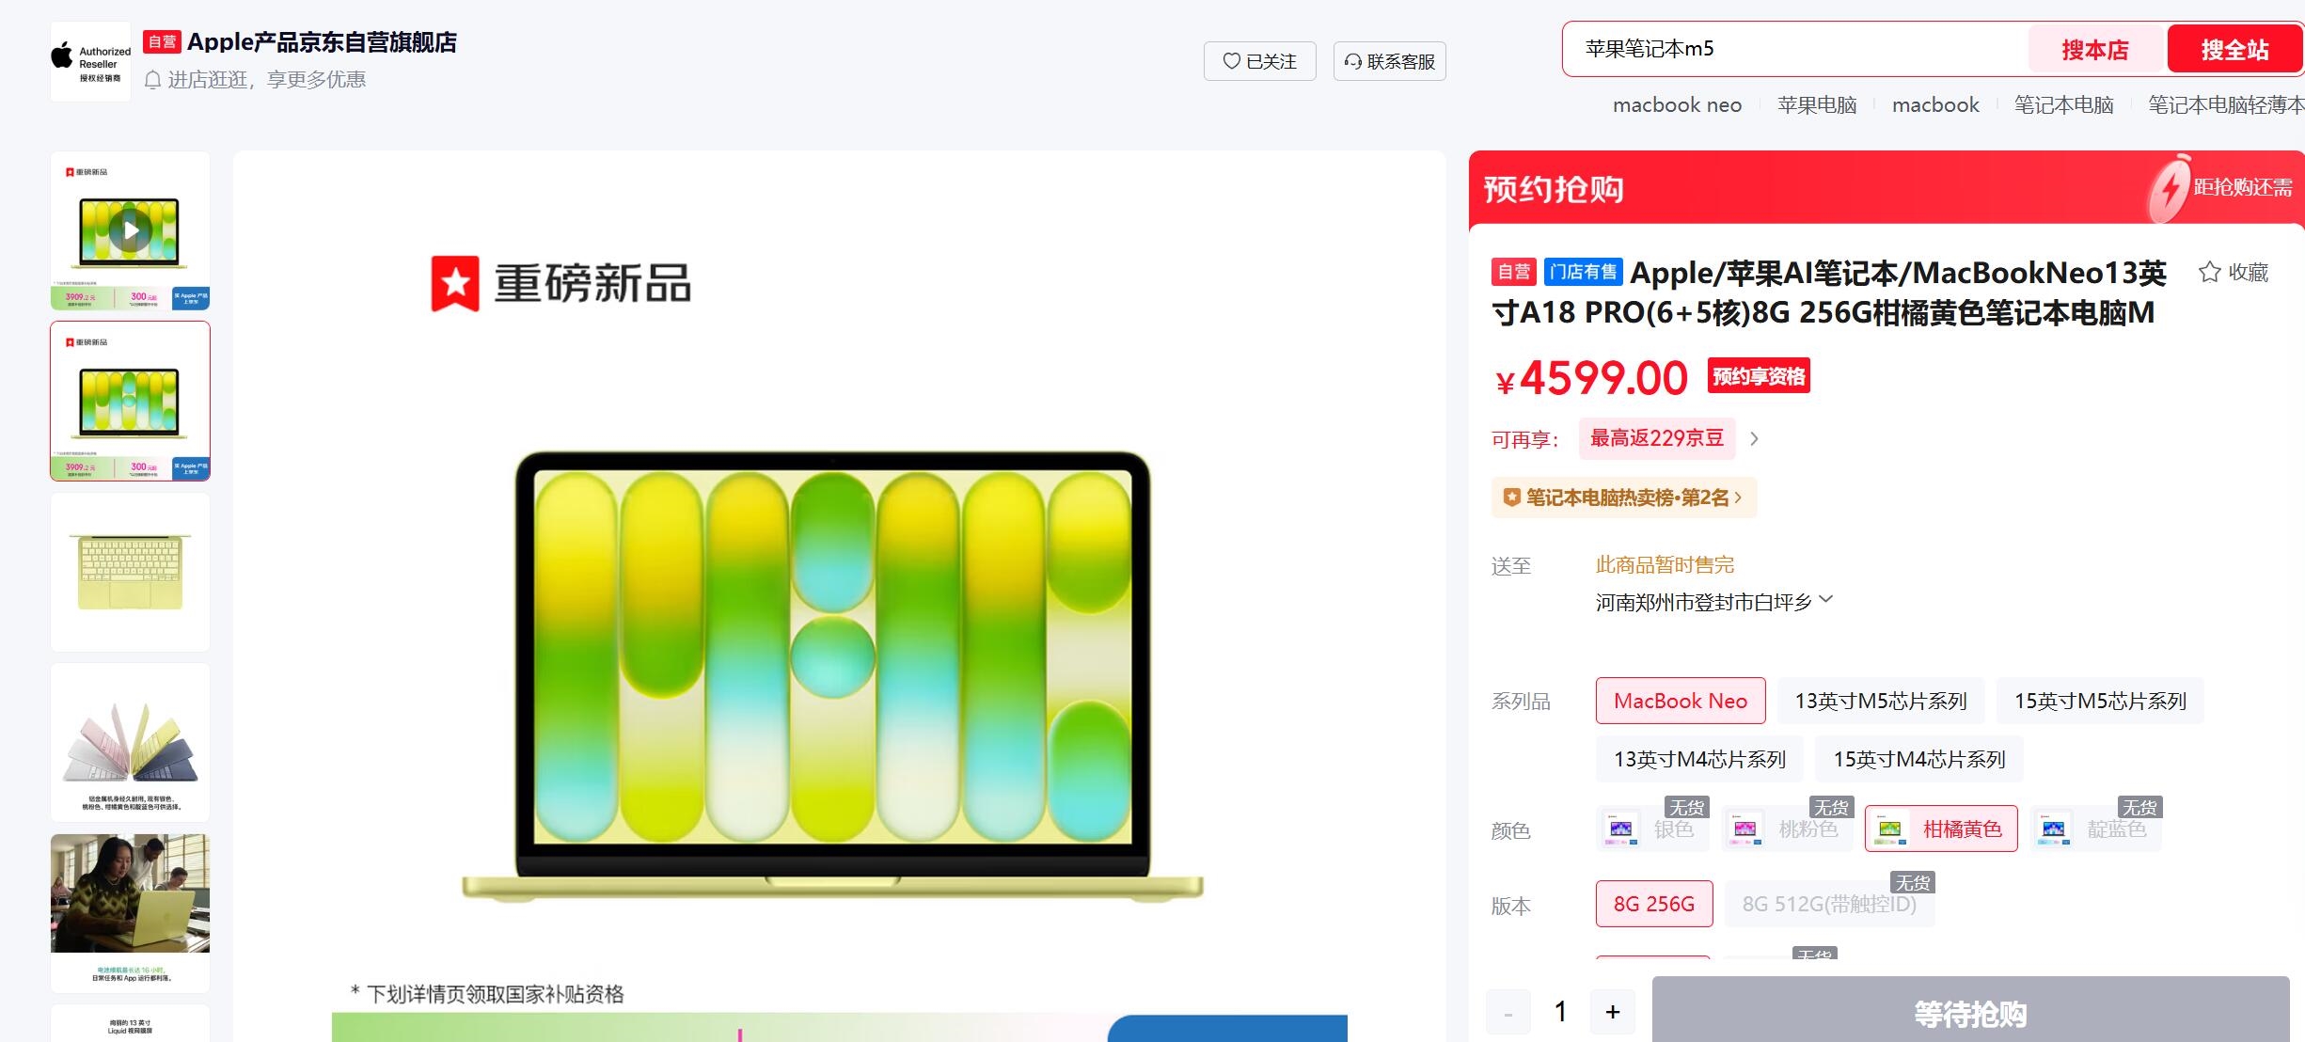
Task: Open the keyboard top-view thumbnail
Action: pyautogui.click(x=130, y=572)
